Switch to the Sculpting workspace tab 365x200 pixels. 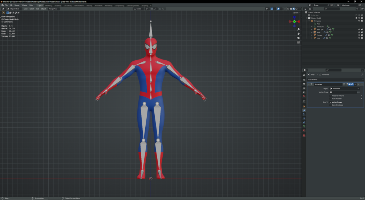click(x=58, y=5)
